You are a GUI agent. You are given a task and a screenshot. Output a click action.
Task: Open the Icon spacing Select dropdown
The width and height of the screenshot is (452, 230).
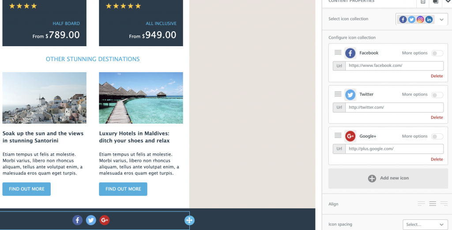tap(425, 225)
